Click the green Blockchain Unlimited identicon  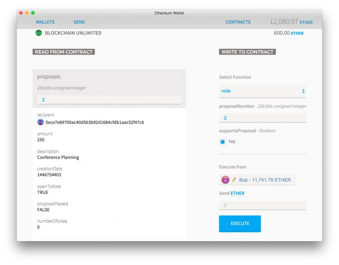[x=38, y=33]
